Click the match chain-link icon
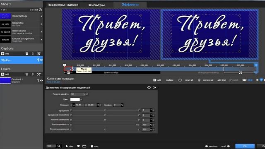This screenshot has height=149, width=265. (230, 80)
